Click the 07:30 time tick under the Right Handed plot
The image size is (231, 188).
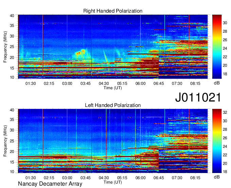177,83
